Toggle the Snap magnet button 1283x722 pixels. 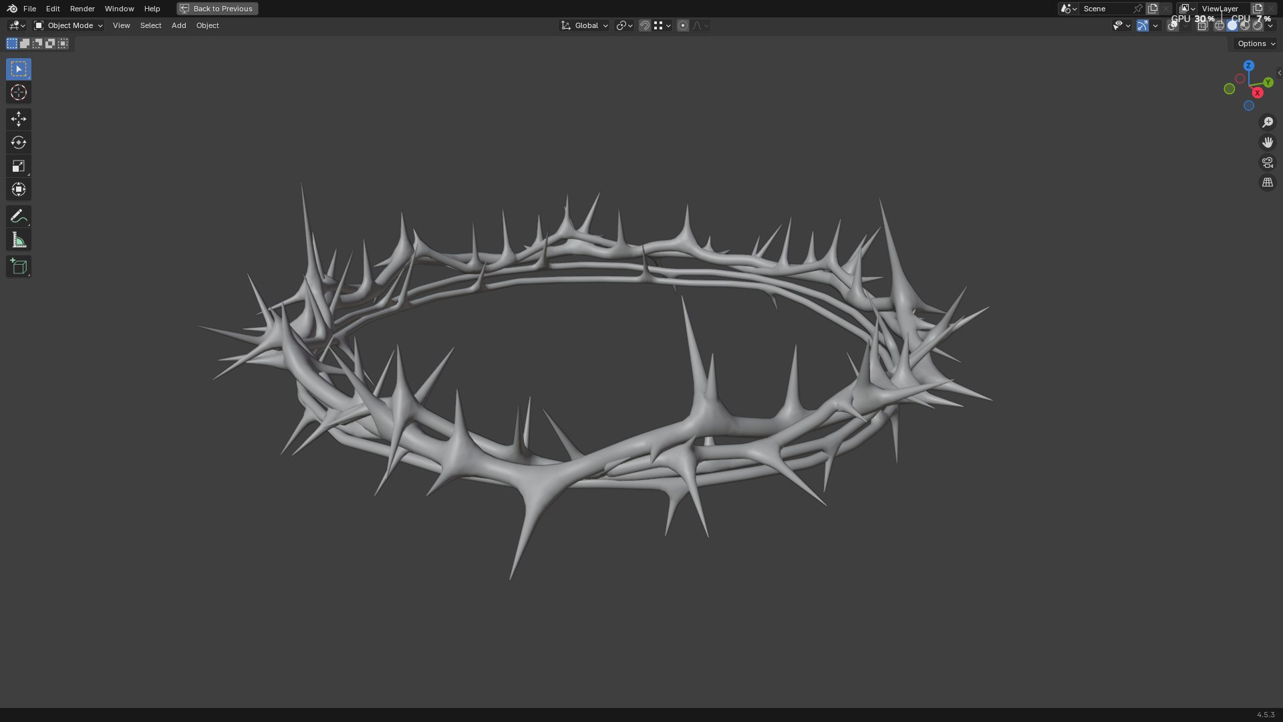[x=645, y=25]
